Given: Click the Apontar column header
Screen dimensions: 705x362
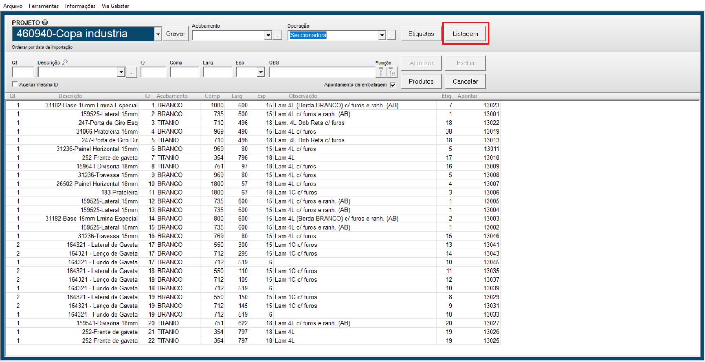Looking at the screenshot, I should [467, 96].
